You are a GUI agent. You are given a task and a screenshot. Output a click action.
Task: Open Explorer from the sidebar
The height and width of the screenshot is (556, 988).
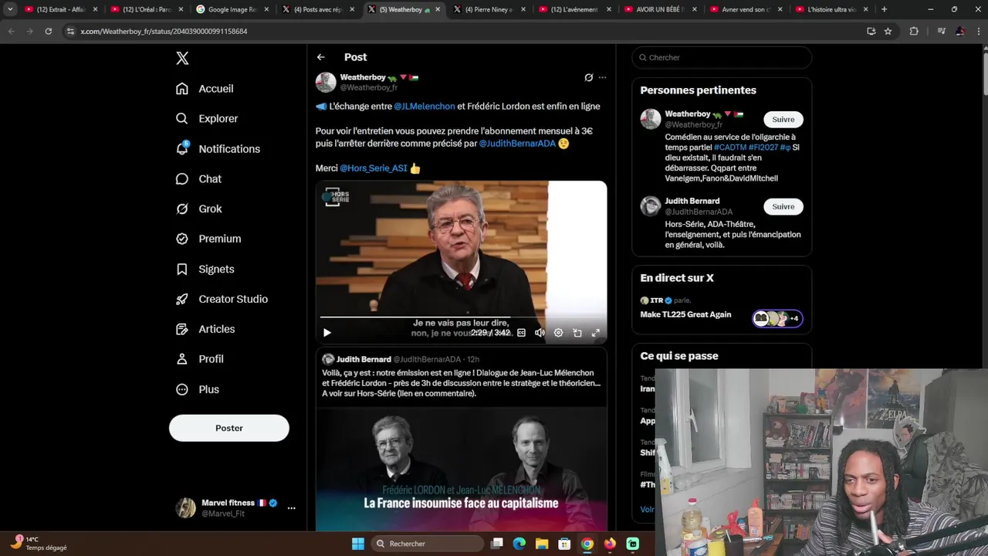[207, 119]
